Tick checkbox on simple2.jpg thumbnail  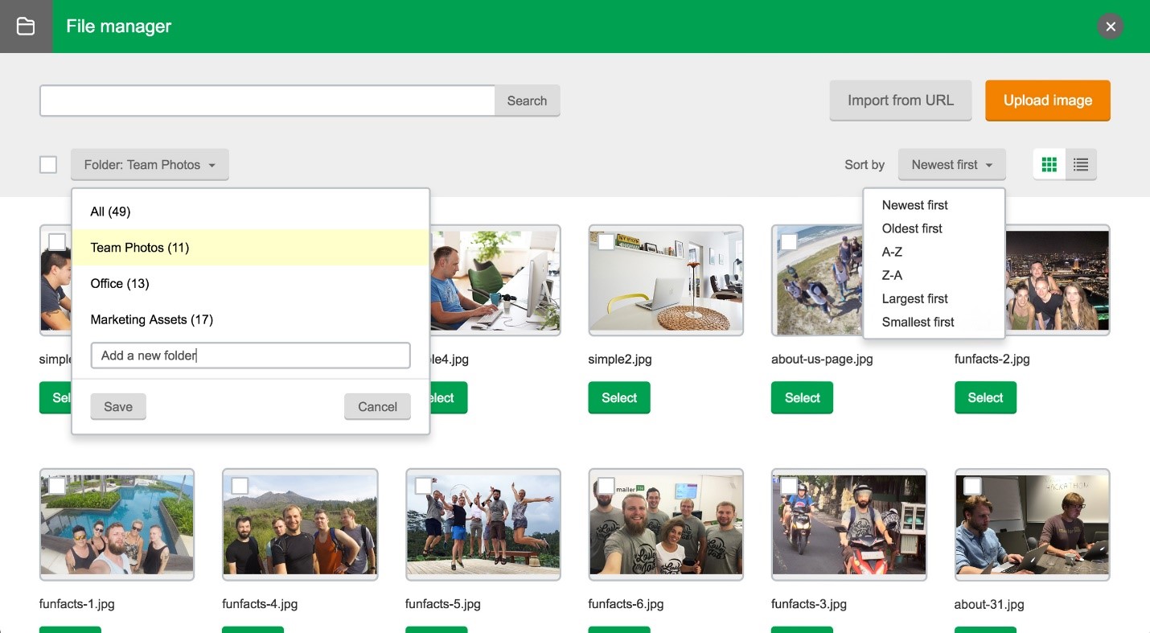606,241
